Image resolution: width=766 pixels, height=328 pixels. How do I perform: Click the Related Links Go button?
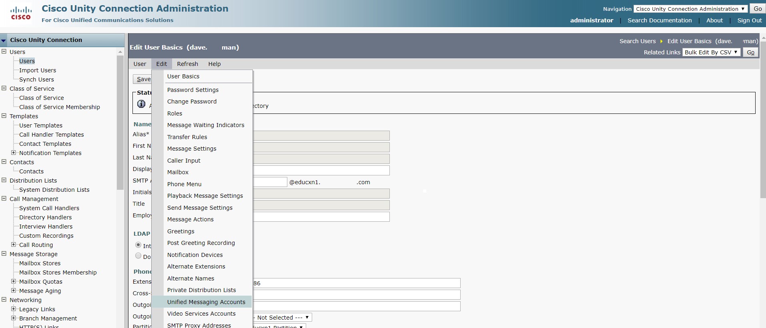pos(750,52)
